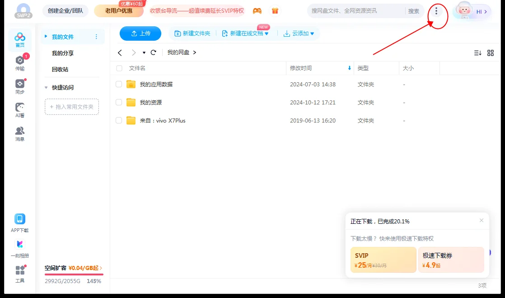Switch to grid view of files
Screen dimensions: 505x298
(x=491, y=53)
